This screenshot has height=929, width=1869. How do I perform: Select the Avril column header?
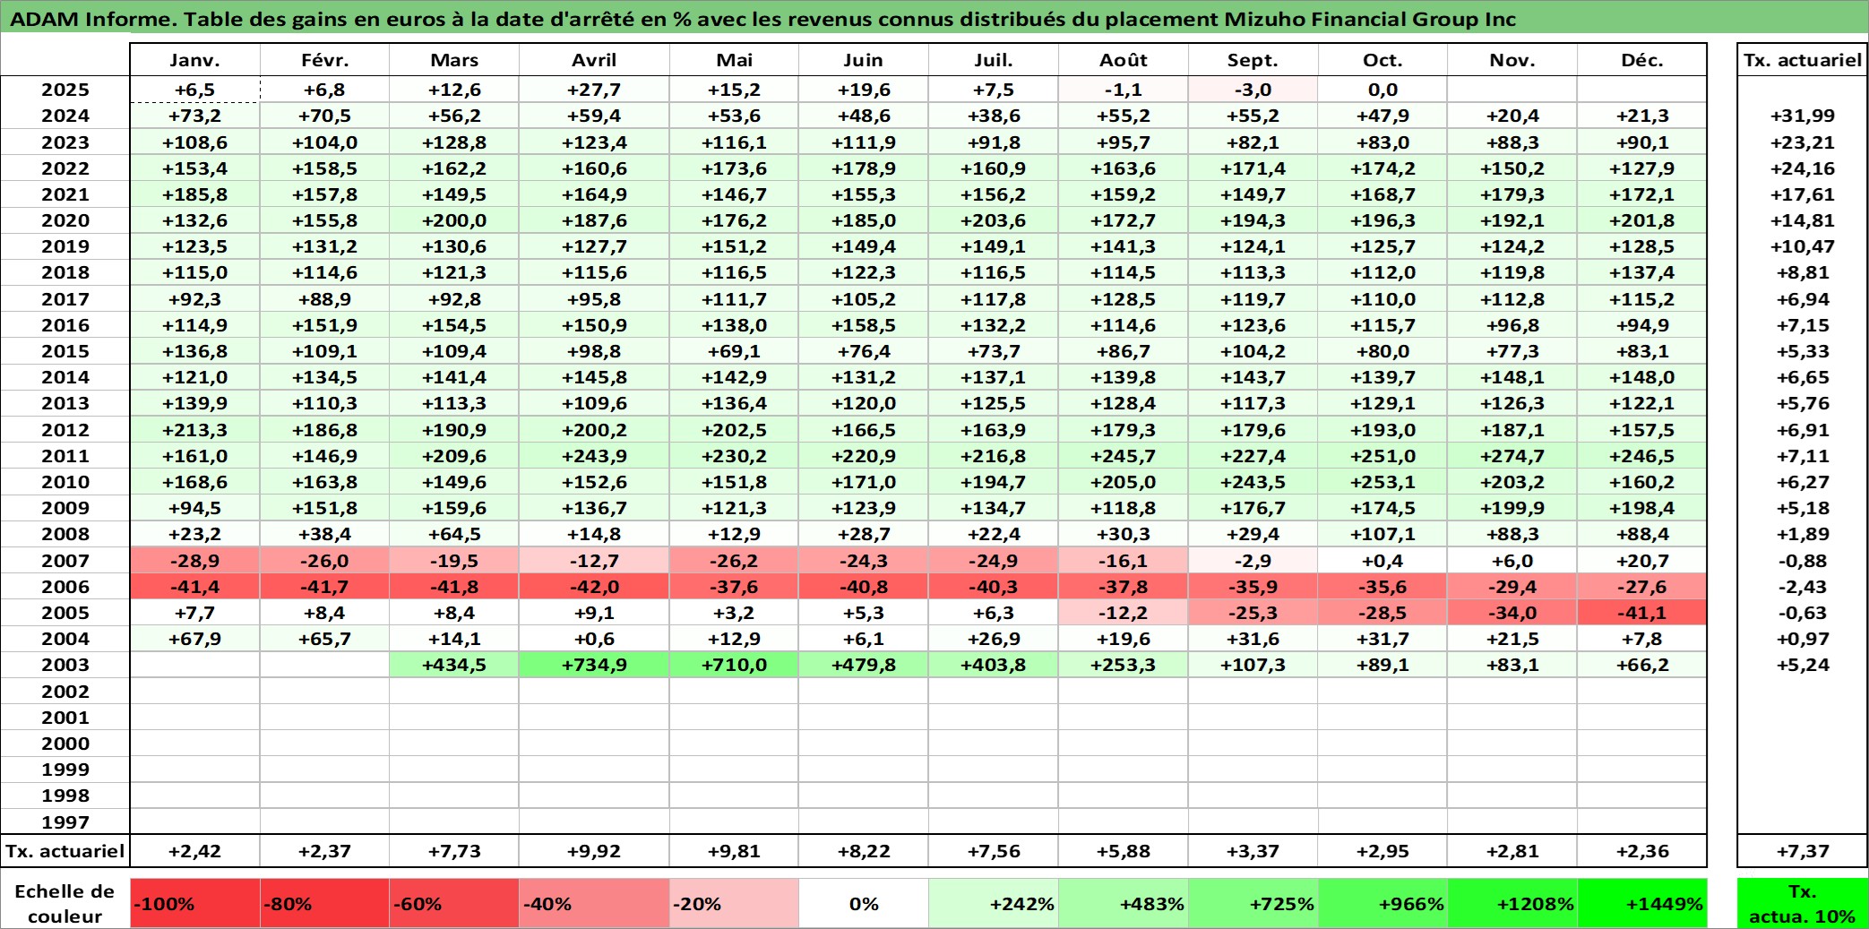click(x=594, y=60)
